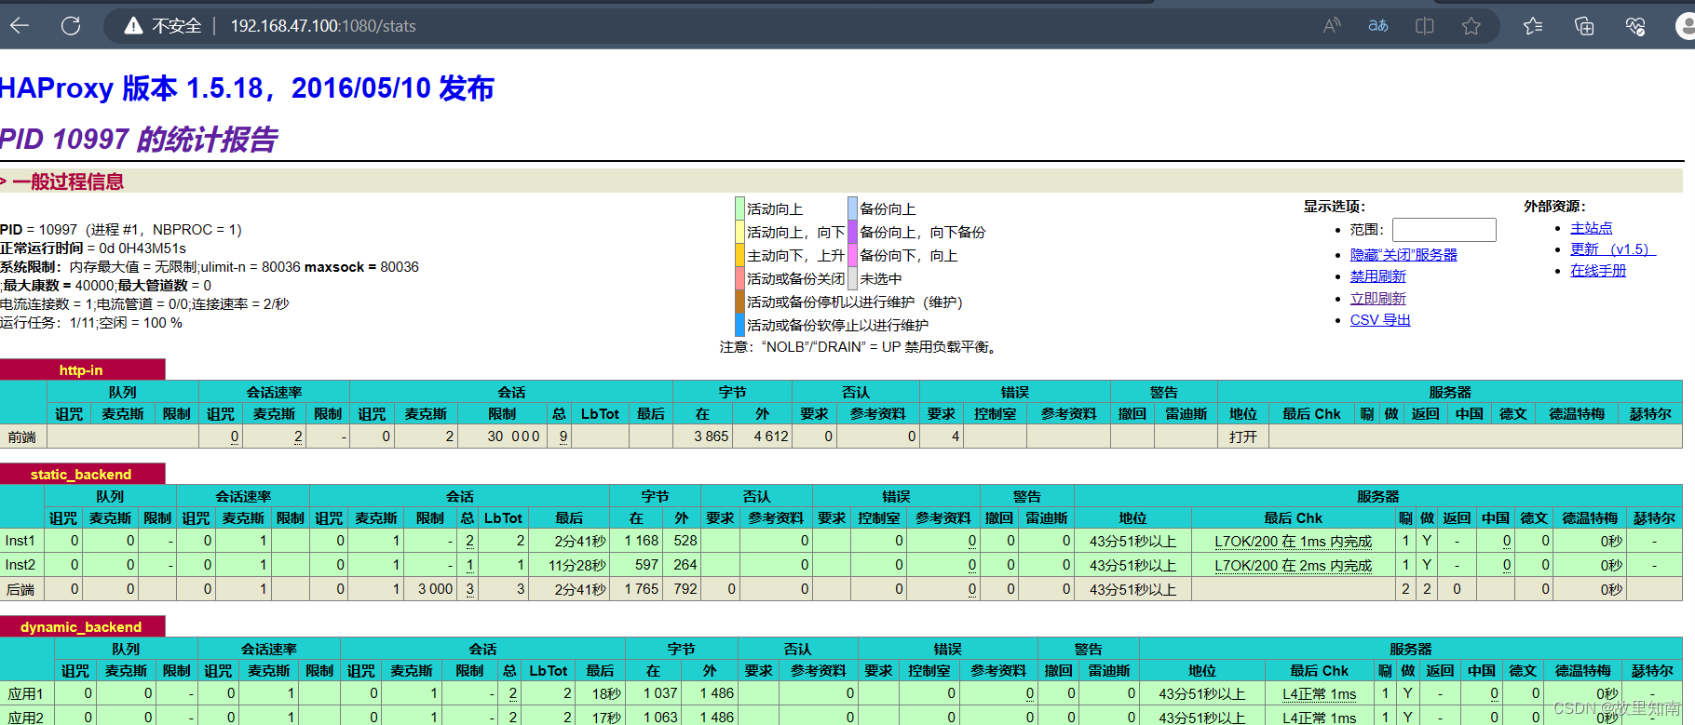1695x725 pixels.
Task: Click the not-secure warning triangle icon
Action: click(x=134, y=26)
